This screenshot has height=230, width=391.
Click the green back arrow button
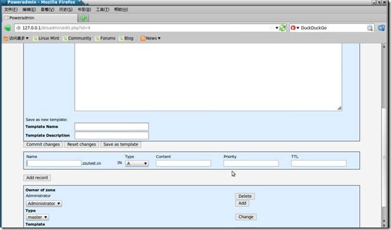click(8, 28)
